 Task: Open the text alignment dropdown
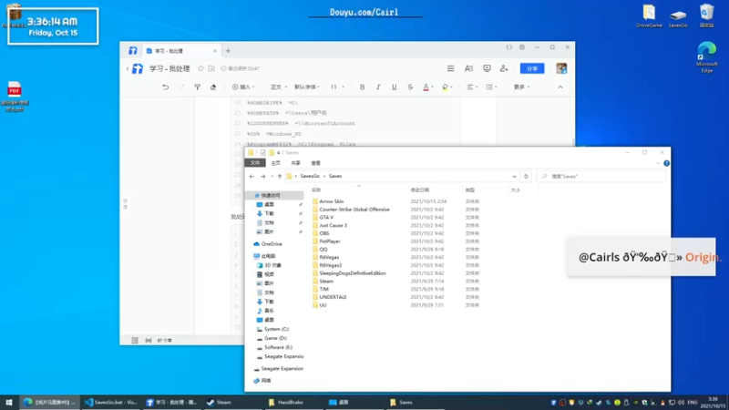pos(472,87)
